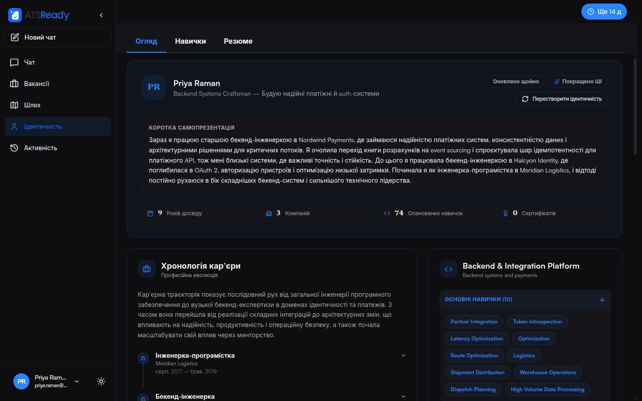Start a Новий чат
642x401 pixels.
tap(58, 37)
